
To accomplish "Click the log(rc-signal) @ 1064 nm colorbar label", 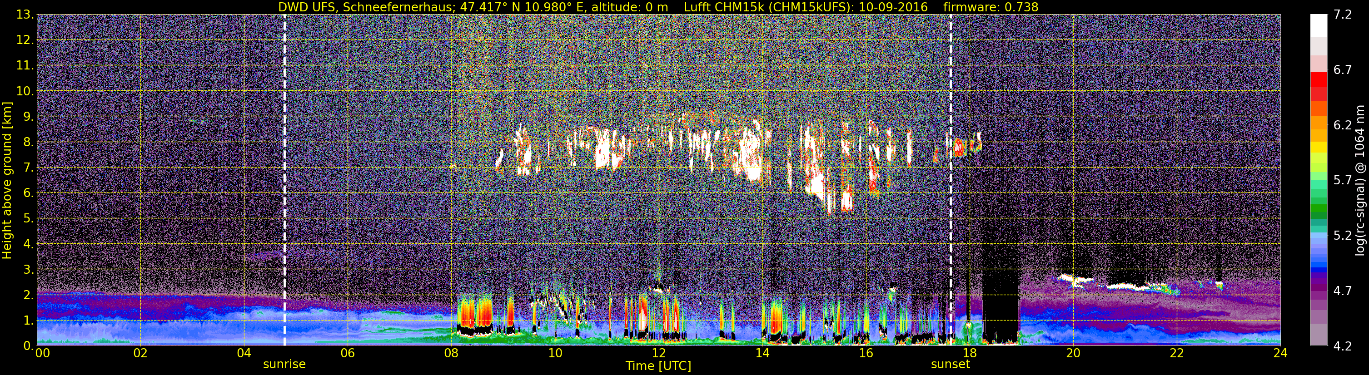I will click(x=1360, y=180).
